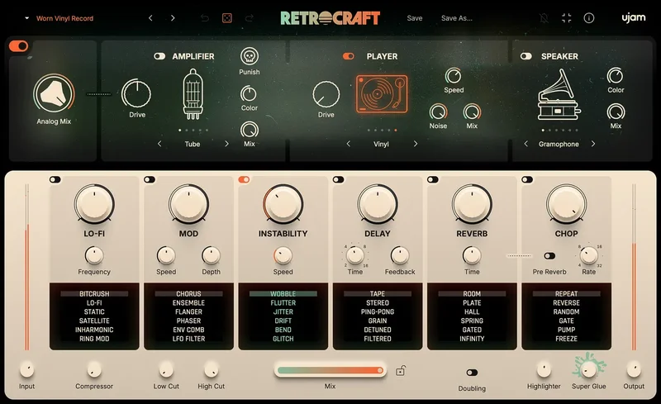Select FLANGER in the MOD list
This screenshot has height=404, width=661.
[188, 311]
